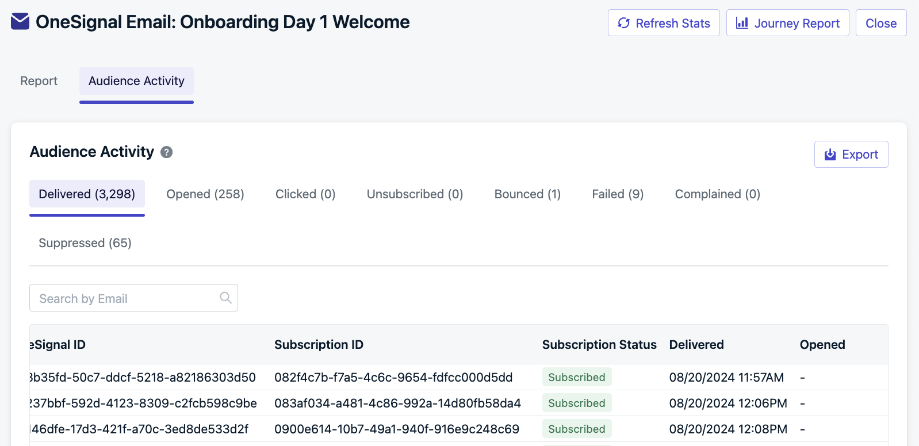Show the Complained (0) tab
Image resolution: width=919 pixels, height=446 pixels.
point(718,194)
